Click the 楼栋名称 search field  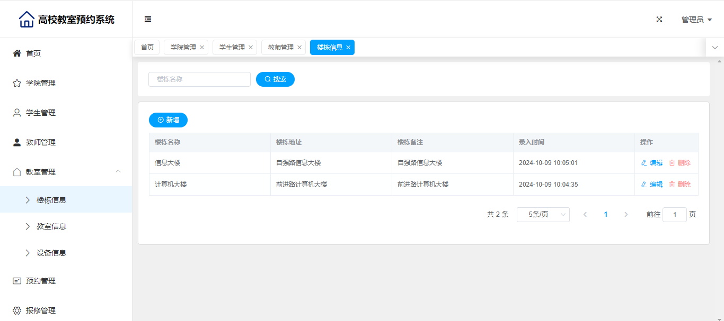pyautogui.click(x=199, y=79)
